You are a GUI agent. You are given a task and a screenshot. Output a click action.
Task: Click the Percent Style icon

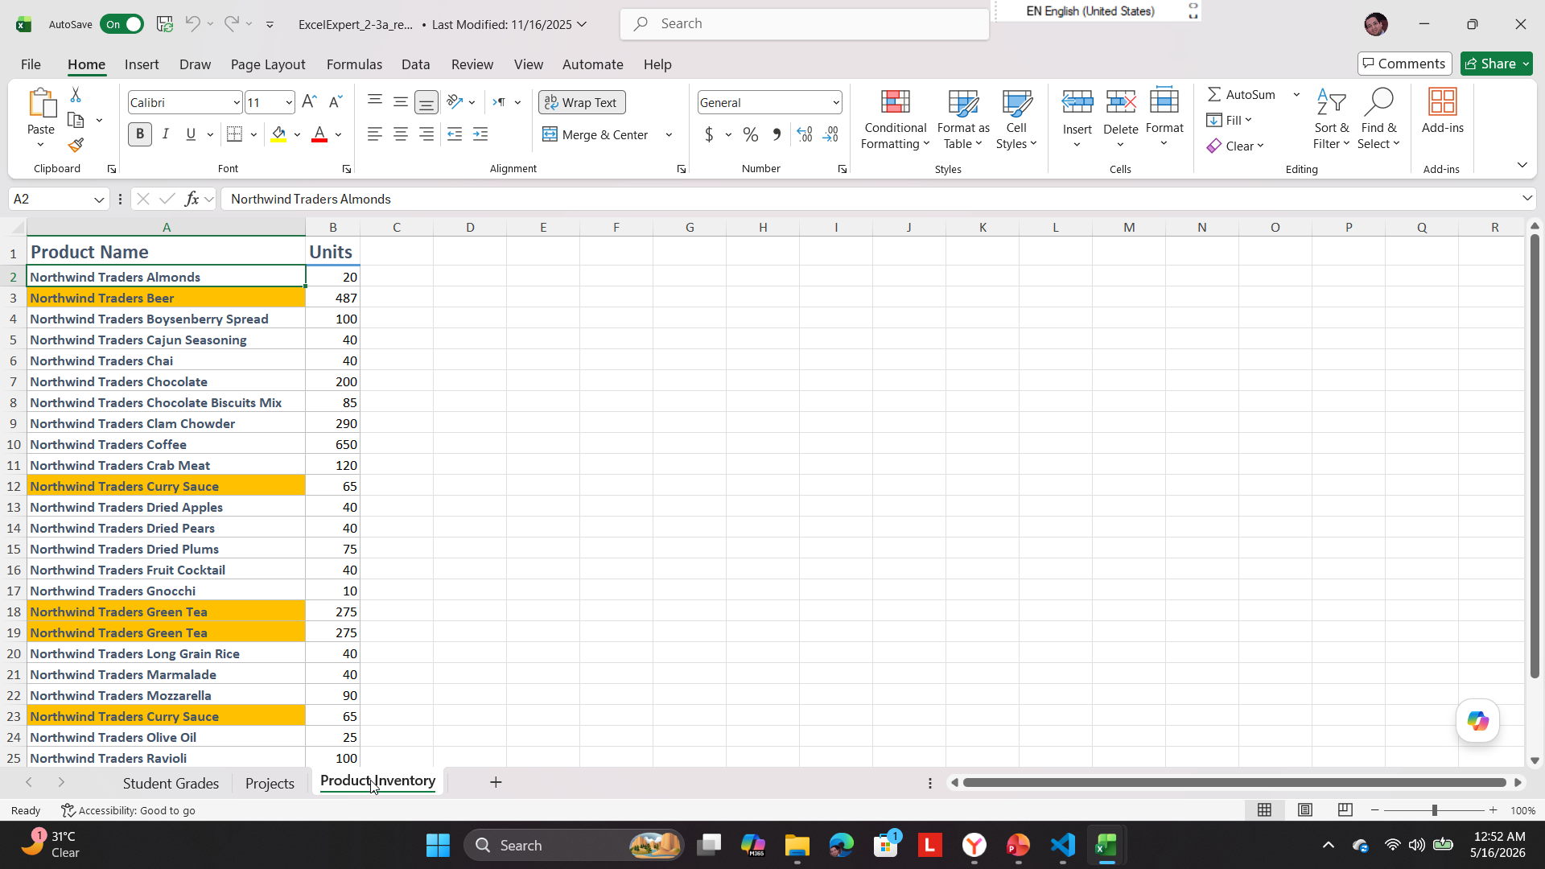click(751, 134)
